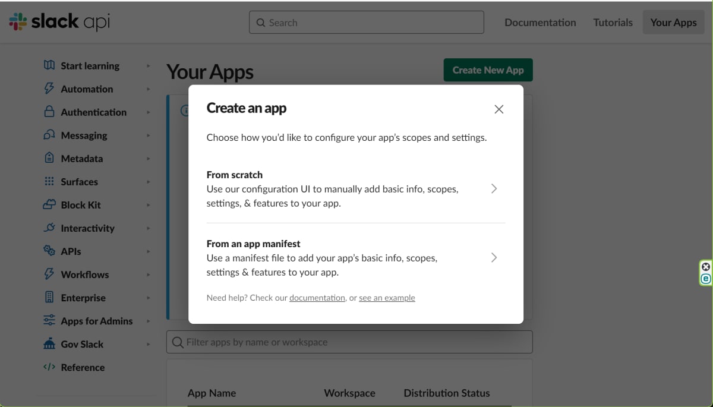Click the Workspace column header

coord(349,393)
